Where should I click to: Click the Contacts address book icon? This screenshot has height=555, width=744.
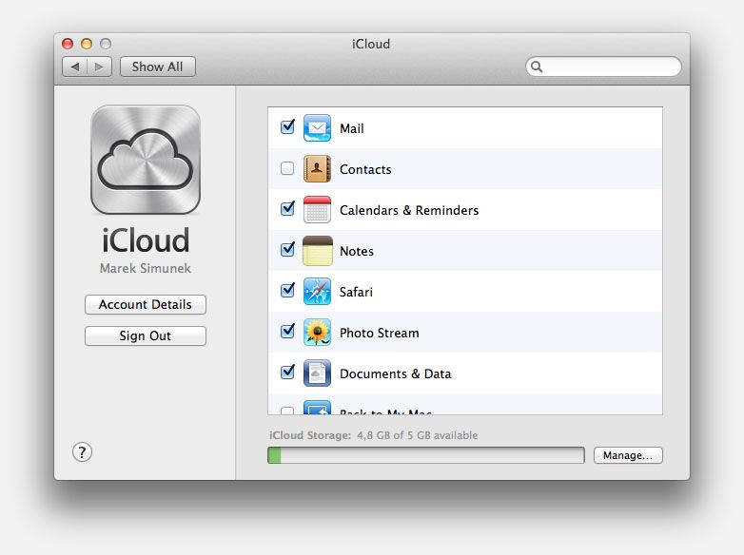317,169
